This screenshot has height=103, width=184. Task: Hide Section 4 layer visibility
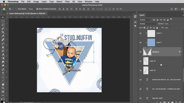click(x=141, y=52)
